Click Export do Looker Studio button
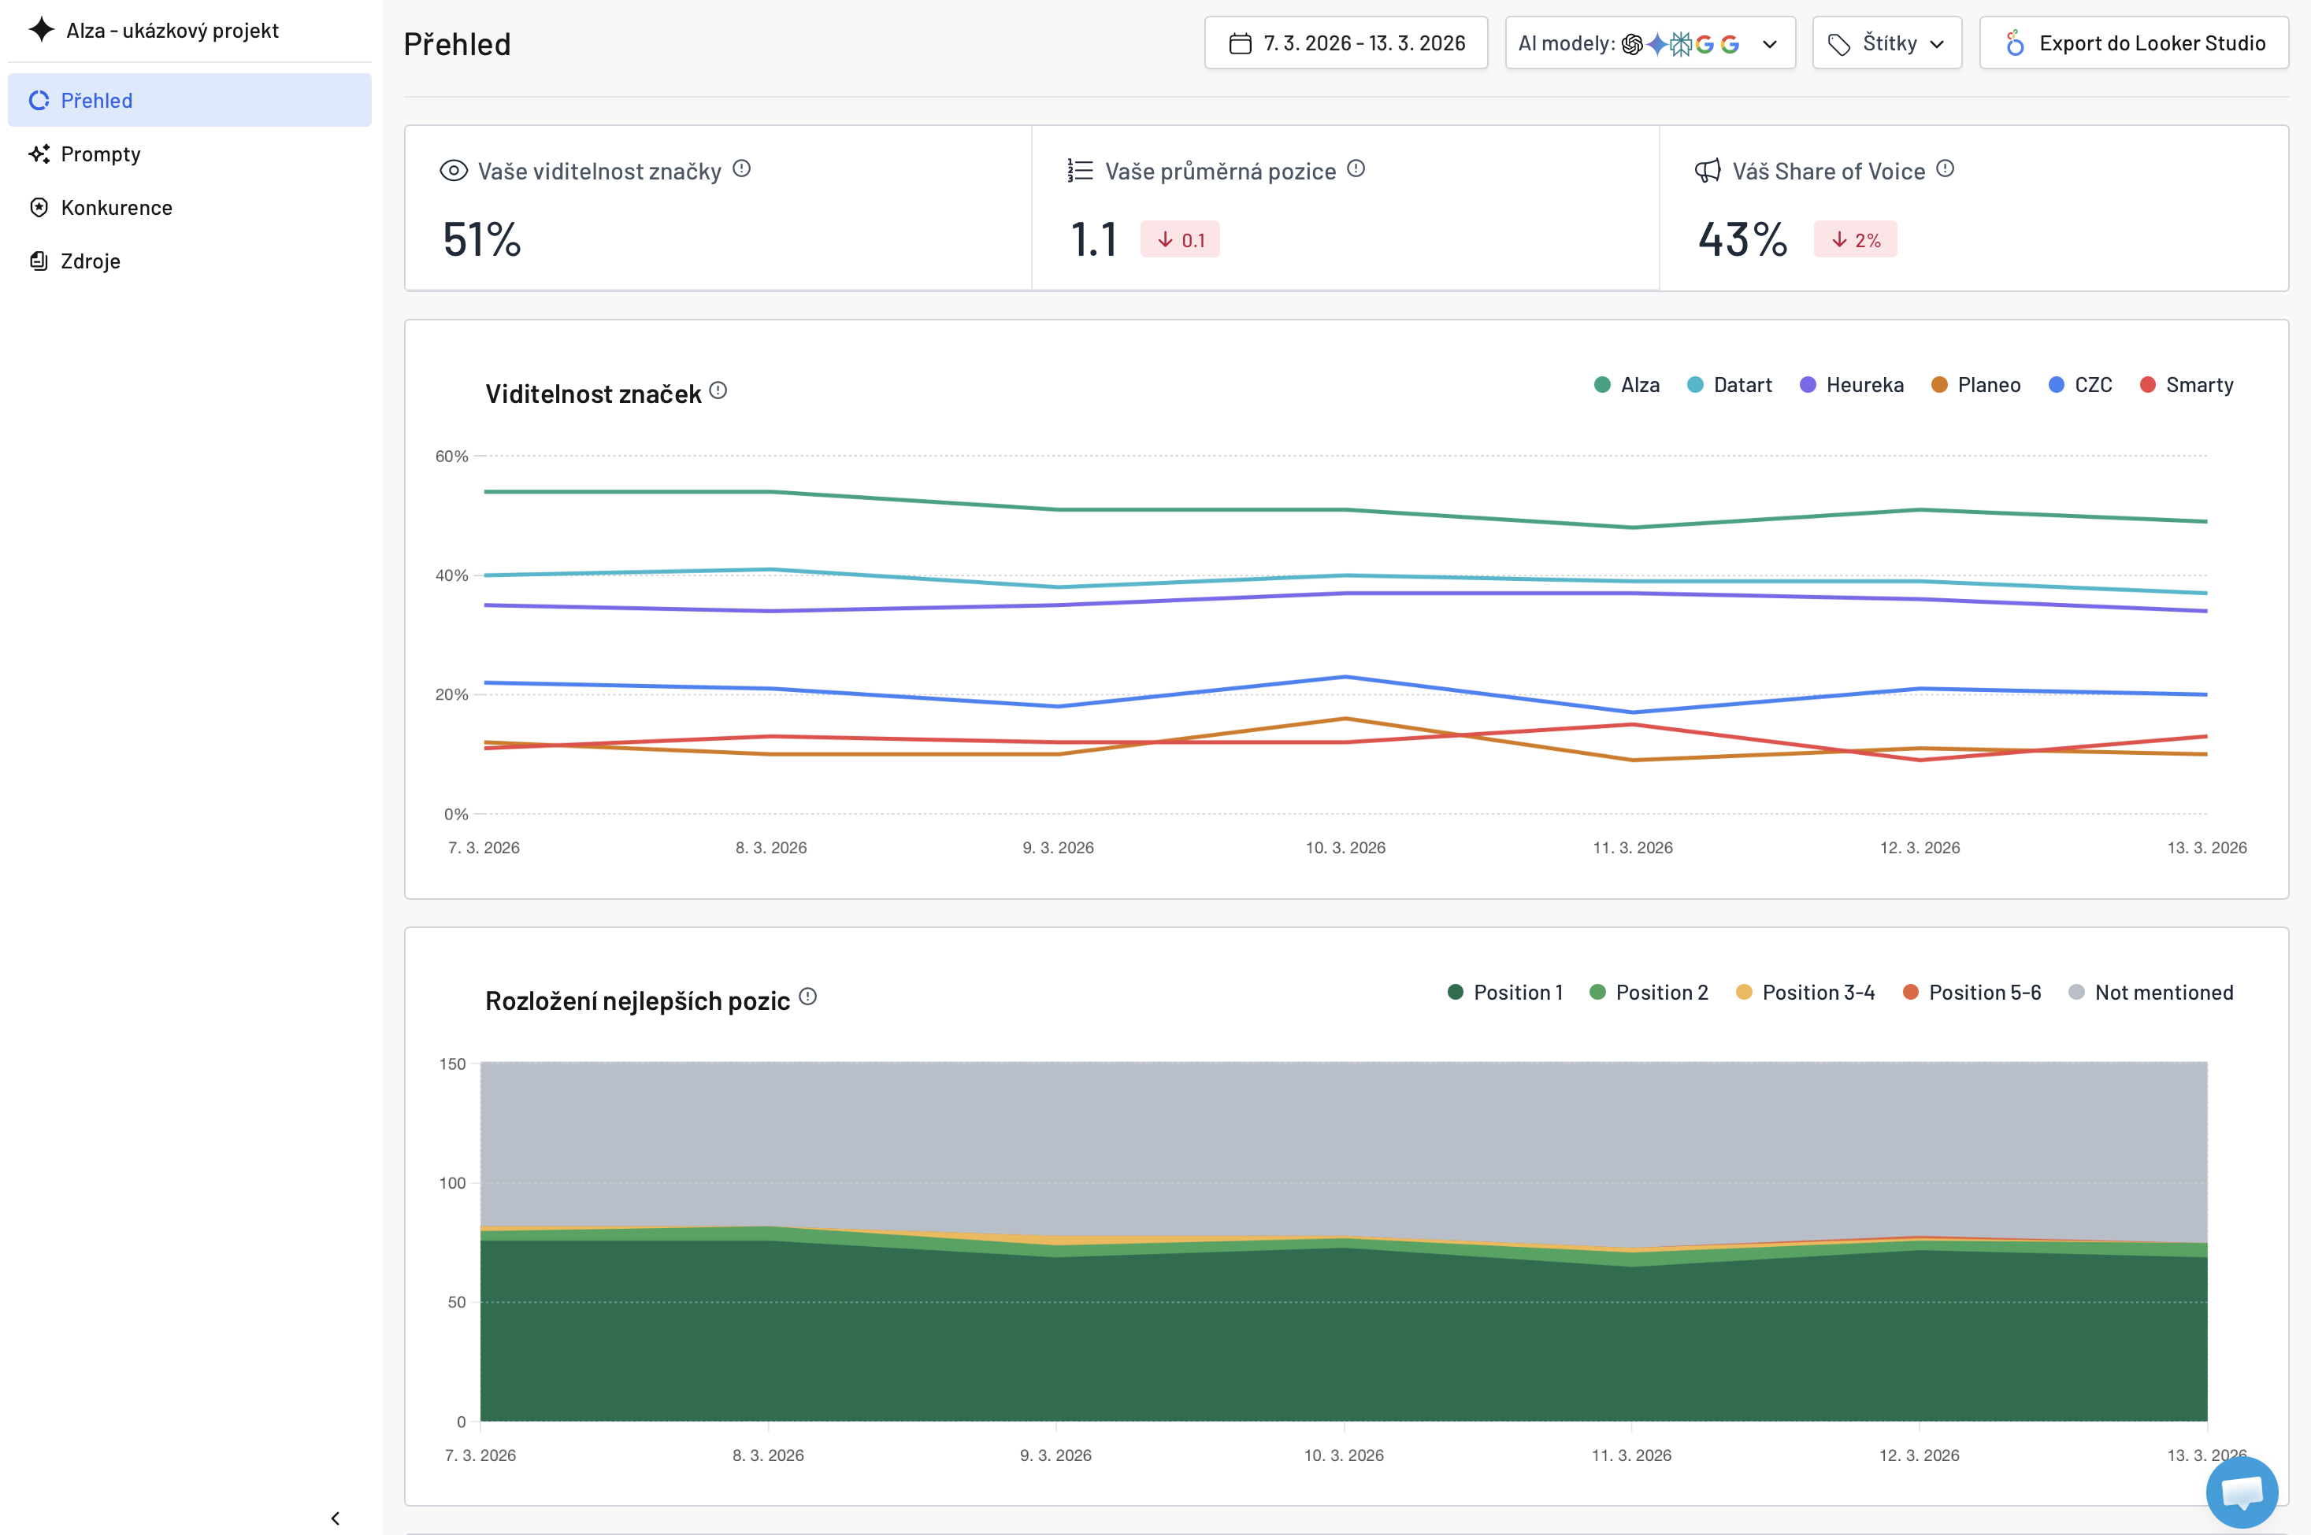 (2134, 43)
